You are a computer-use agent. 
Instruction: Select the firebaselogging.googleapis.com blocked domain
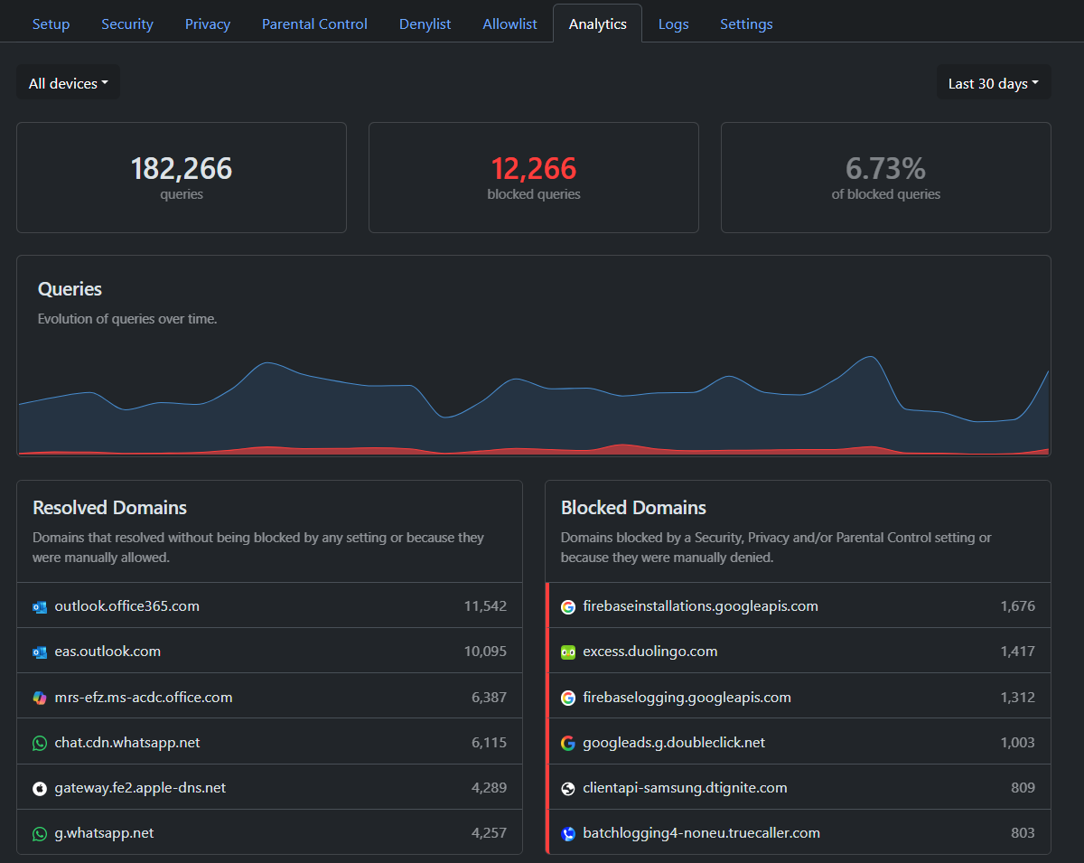[x=687, y=698]
